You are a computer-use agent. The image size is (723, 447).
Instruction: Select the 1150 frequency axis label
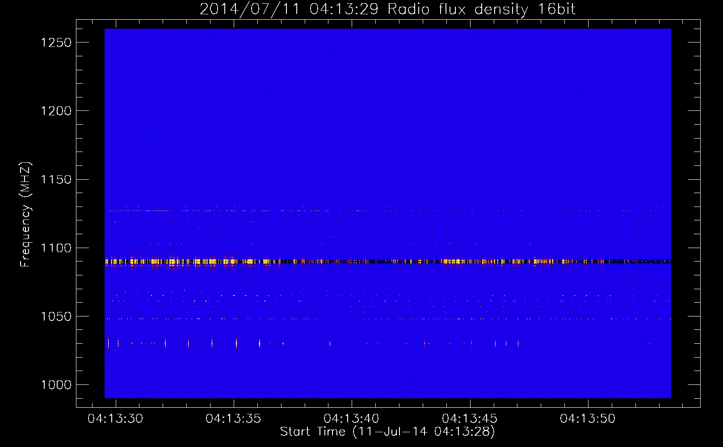pos(56,180)
